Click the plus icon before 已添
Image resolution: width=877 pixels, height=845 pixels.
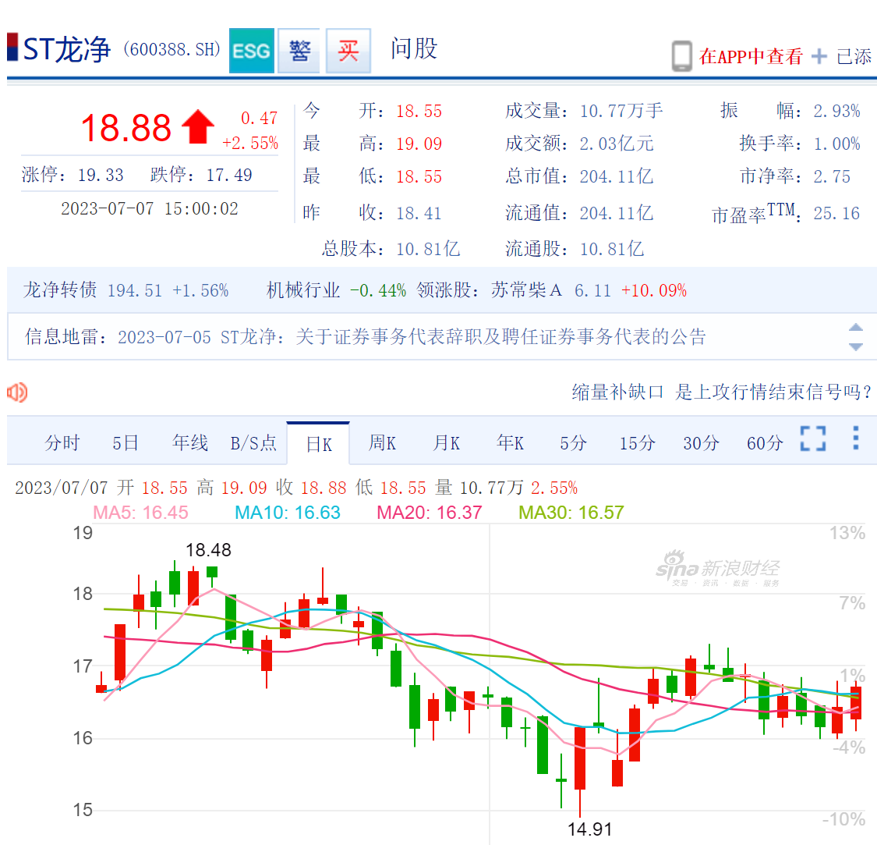click(x=819, y=56)
